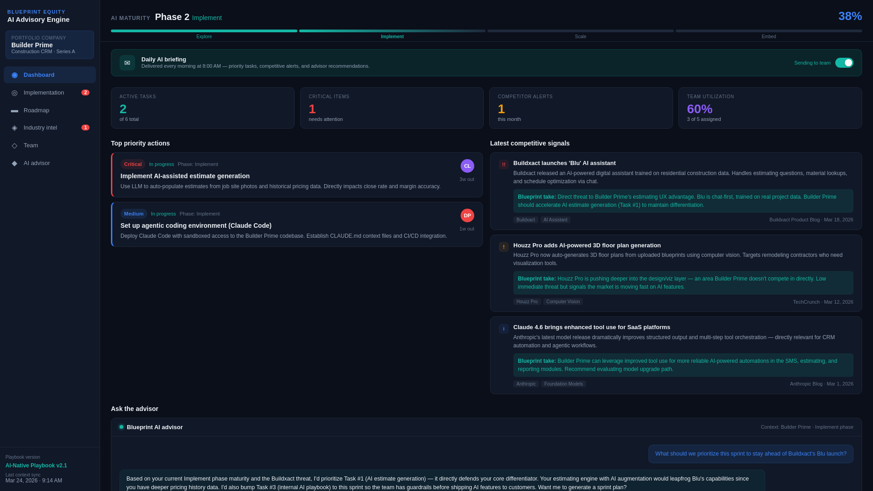873x491 pixels.
Task: Click 'Mar 24, 2026 · 9:14 AM' sync time
Action: point(34,481)
